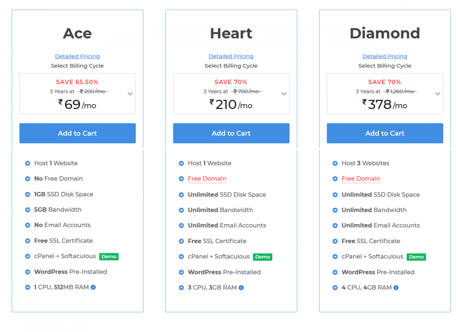This screenshot has height=332, width=459.
Task: Add the Heart plan to cart
Action: point(231,133)
